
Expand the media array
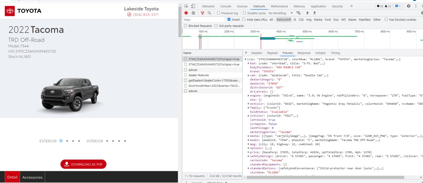pyautogui.click(x=248, y=136)
